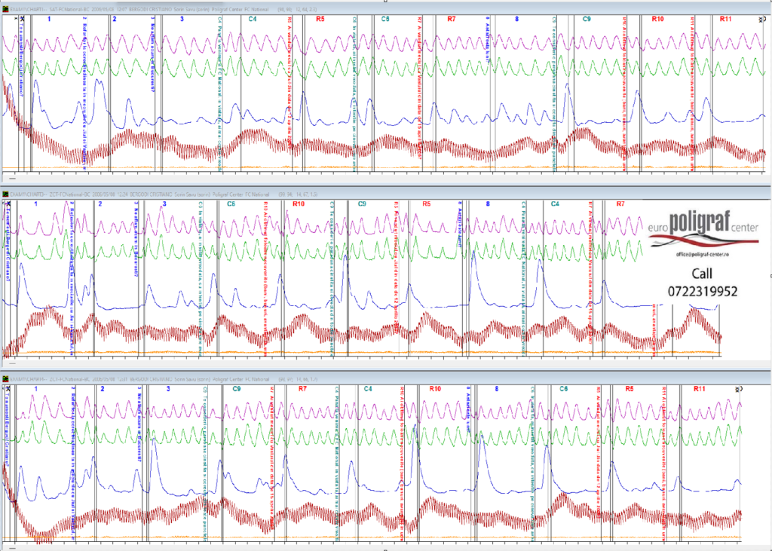Select the R7 marker in the 12:31 ZCT chart
The height and width of the screenshot is (551, 772).
tap(303, 388)
